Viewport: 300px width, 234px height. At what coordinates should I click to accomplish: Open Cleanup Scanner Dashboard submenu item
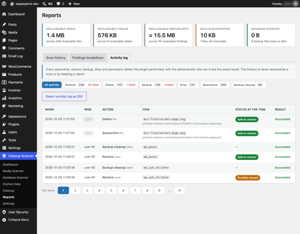[10, 164]
